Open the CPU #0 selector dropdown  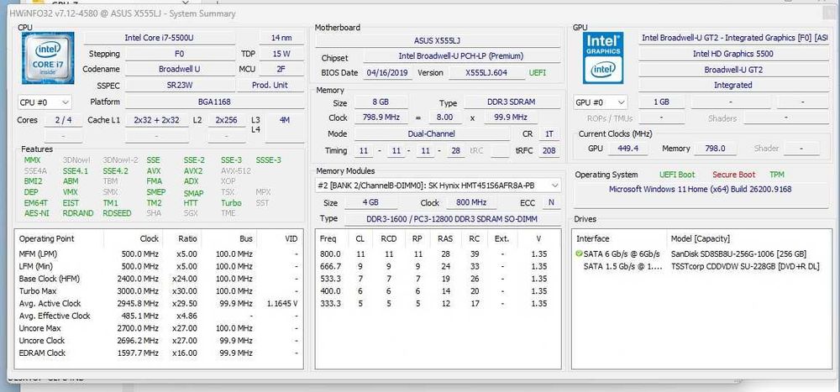45,102
